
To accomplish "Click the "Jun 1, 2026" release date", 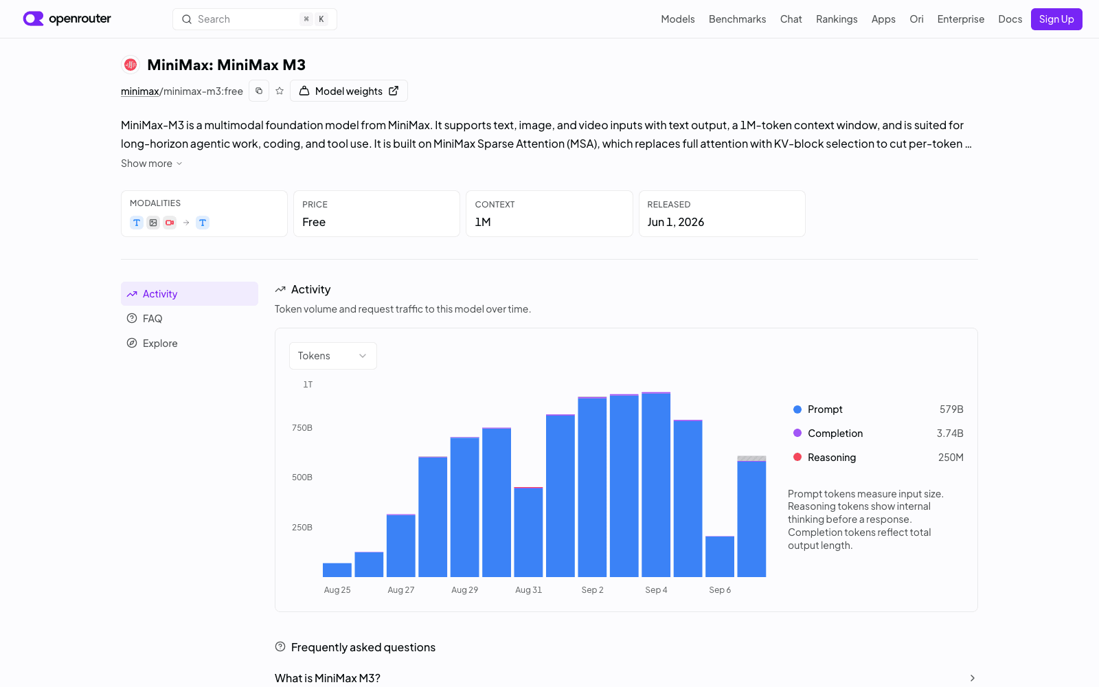I will tap(676, 222).
